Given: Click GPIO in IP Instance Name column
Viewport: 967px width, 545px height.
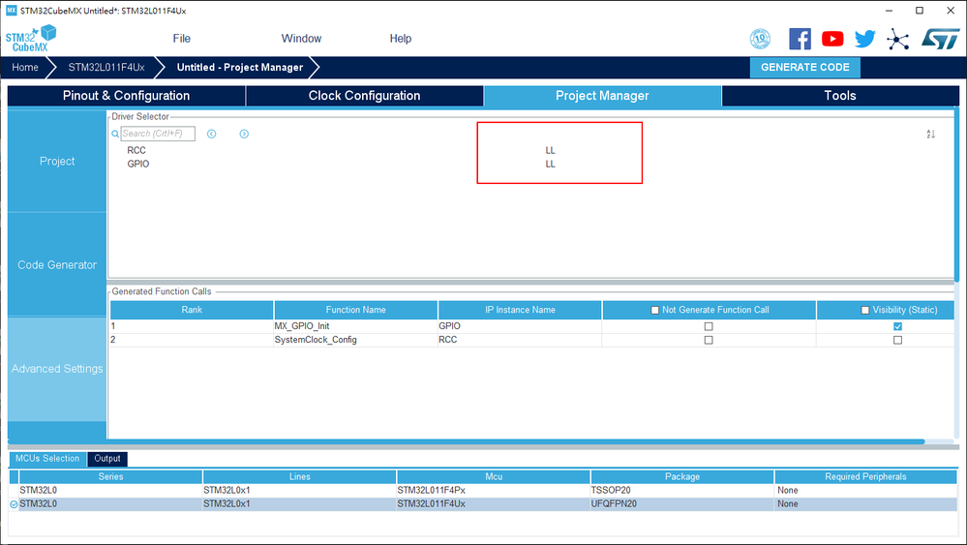Looking at the screenshot, I should coord(520,326).
